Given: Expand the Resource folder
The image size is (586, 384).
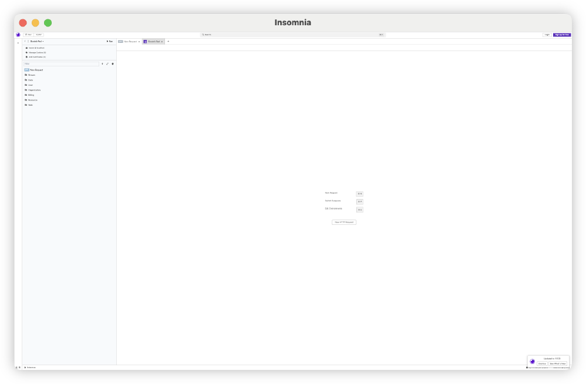Looking at the screenshot, I should click(x=69, y=100).
